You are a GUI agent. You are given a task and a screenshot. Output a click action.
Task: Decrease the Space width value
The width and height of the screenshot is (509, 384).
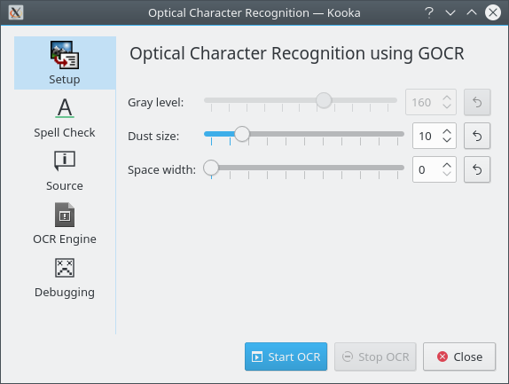(447, 173)
